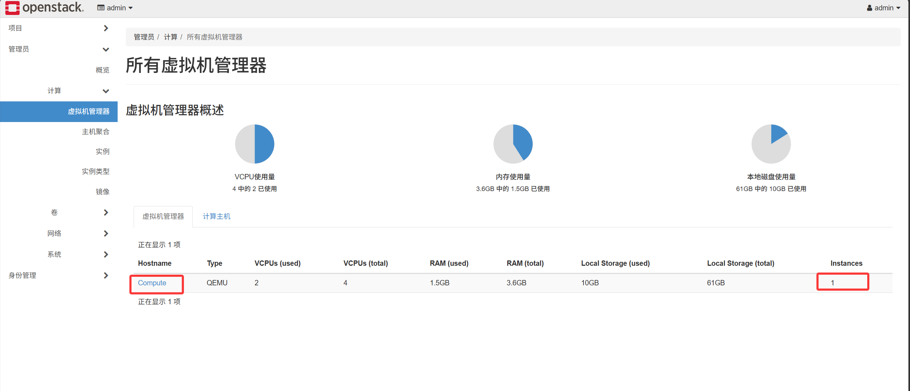Click the Local Storage (used) column header
Viewport: 910px width, 391px height.
616,263
